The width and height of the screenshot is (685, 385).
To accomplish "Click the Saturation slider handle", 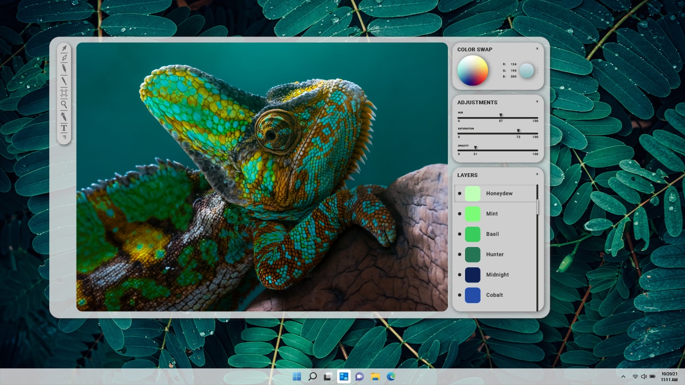I will pos(518,130).
